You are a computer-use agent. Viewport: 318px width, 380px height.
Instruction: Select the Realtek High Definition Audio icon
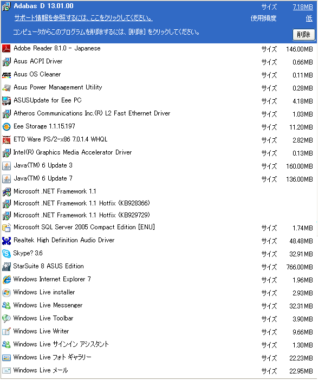click(x=7, y=241)
